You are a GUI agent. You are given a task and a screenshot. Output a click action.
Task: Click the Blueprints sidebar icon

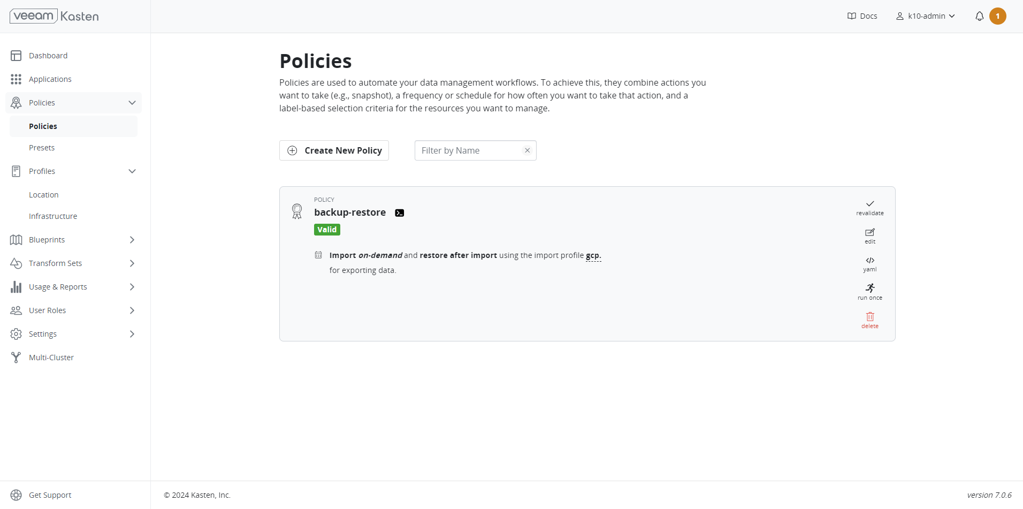pyautogui.click(x=16, y=239)
